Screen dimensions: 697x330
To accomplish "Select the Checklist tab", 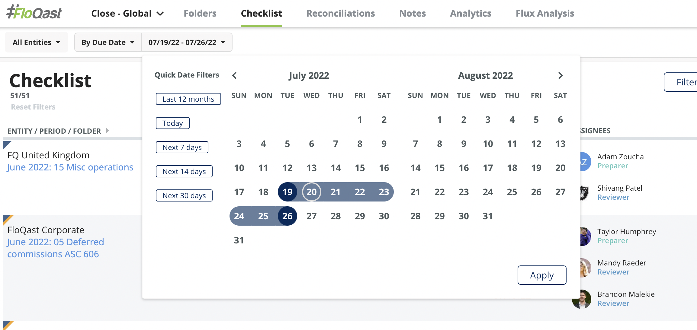I will tap(261, 13).
